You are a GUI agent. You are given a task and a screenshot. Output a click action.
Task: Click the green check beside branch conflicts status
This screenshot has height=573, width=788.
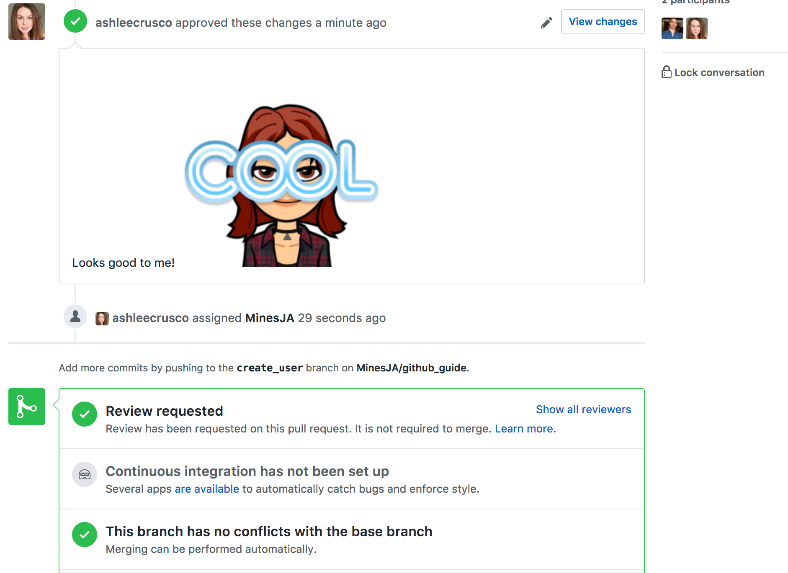85,535
